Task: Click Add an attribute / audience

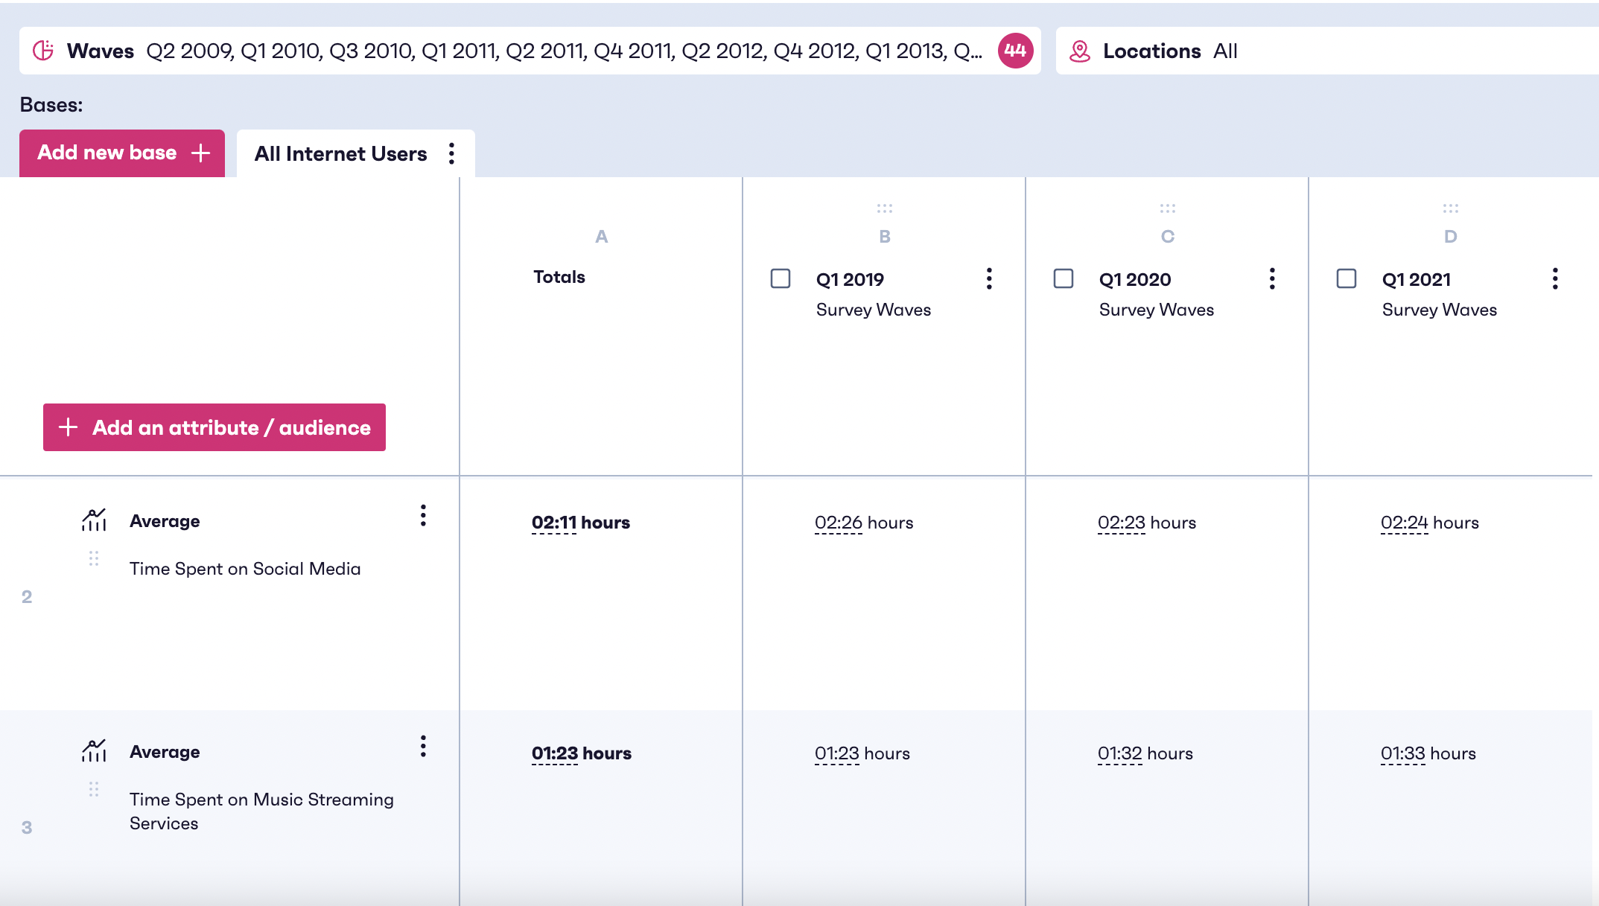Action: click(x=214, y=427)
